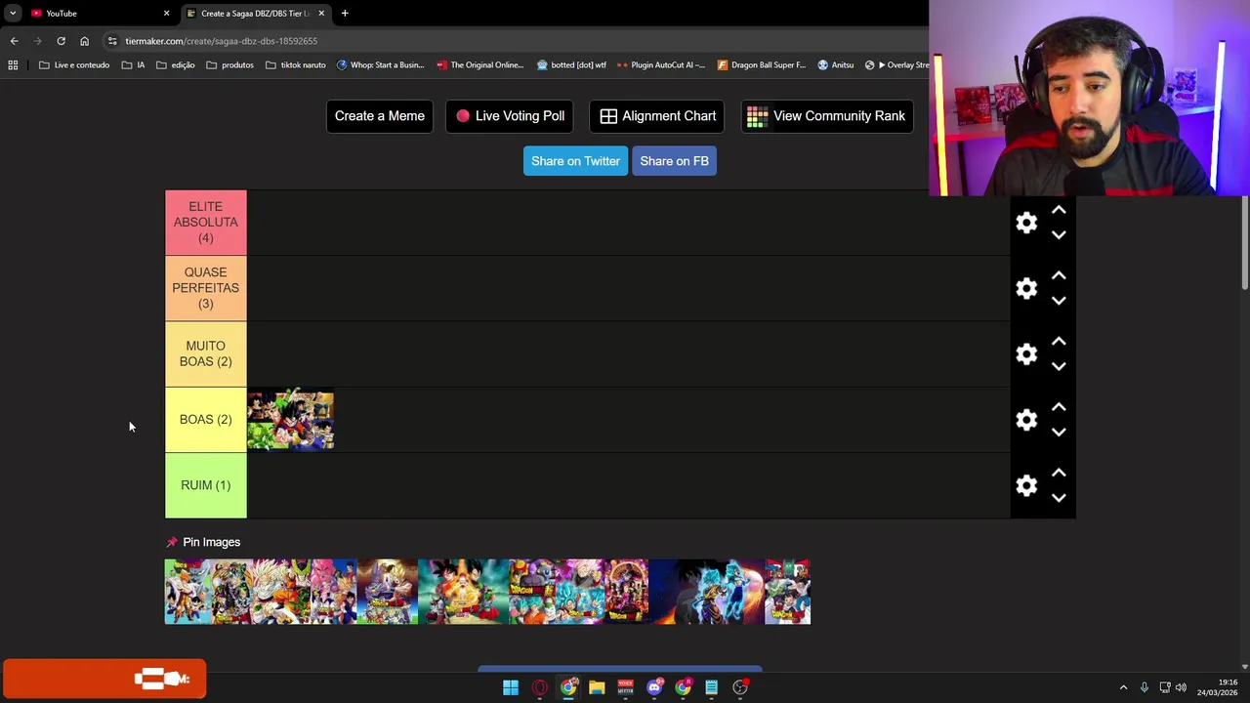
Task: Open Live e conteudo bookmark folder
Action: [x=74, y=65]
